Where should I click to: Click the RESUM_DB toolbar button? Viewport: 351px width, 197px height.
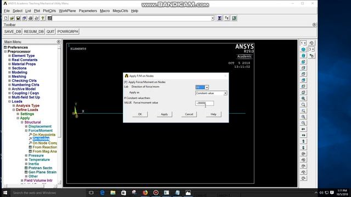(33, 32)
